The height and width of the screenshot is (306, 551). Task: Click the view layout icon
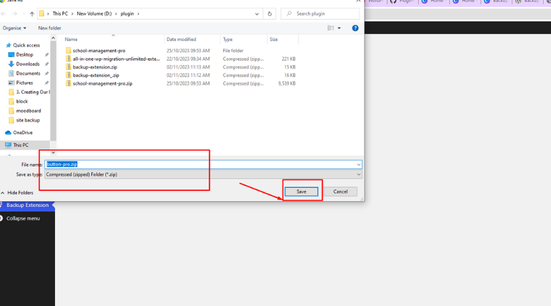tap(331, 28)
